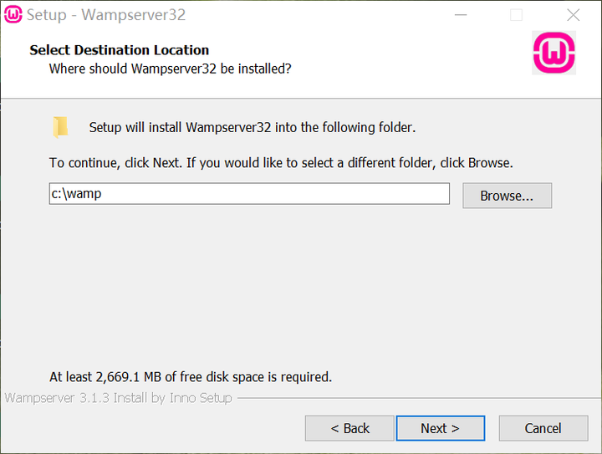This screenshot has height=454, width=602.
Task: Close the Wampserver32 Setup window
Action: [573, 15]
